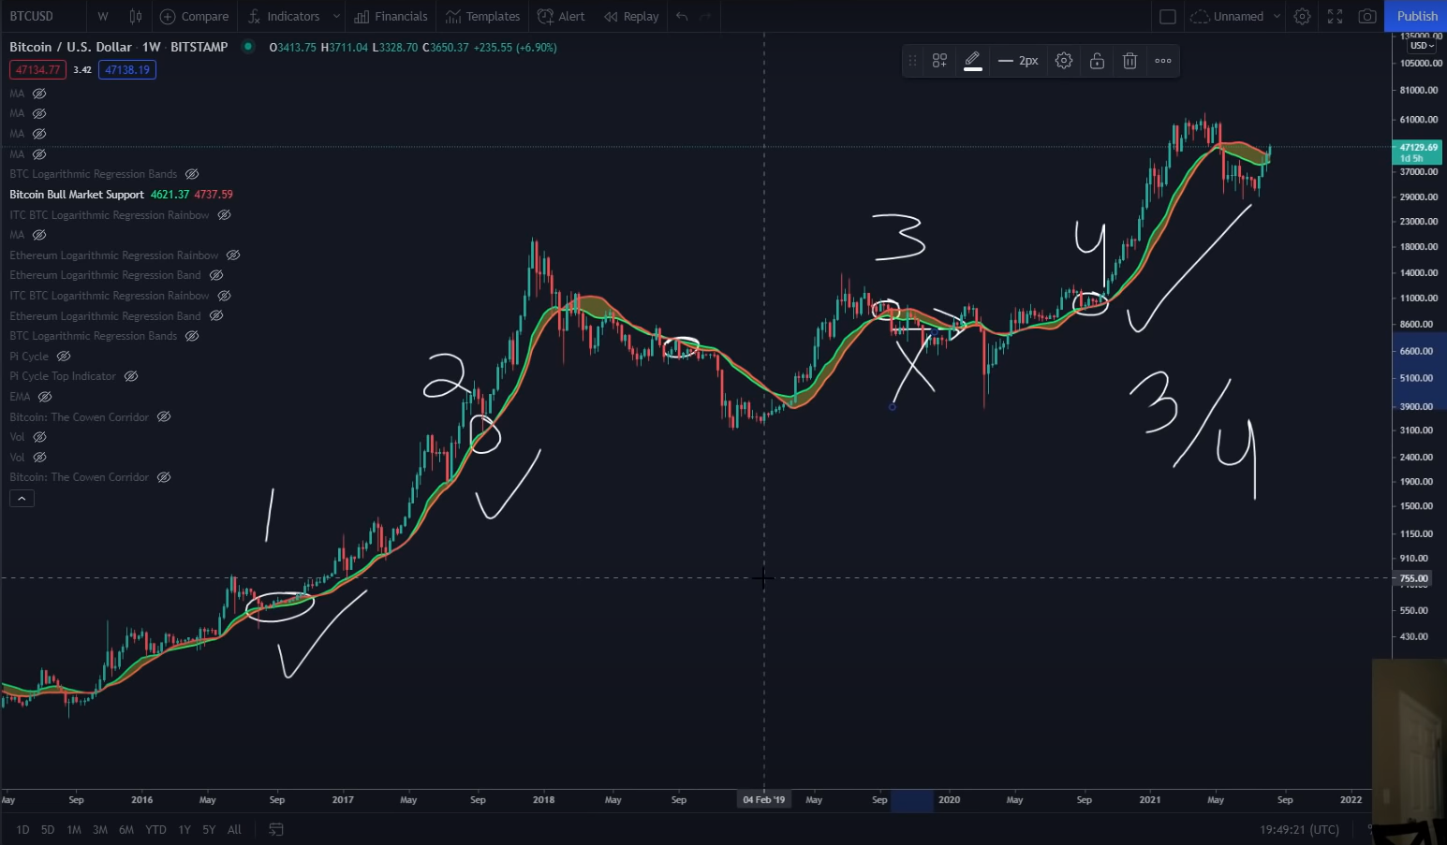1447x845 pixels.
Task: Click the Bitcoin Bull Market Support indicator label
Action: [77, 195]
